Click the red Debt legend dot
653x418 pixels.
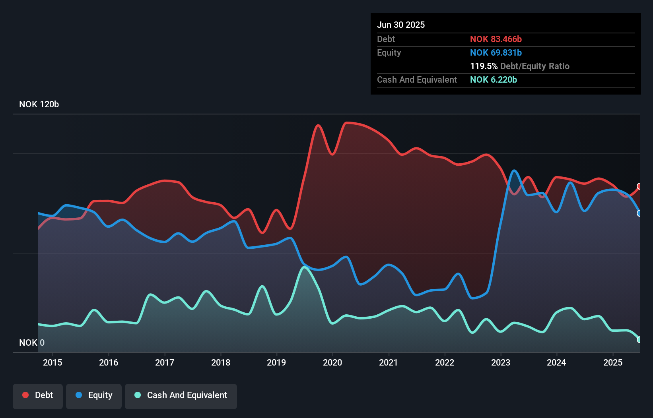tap(25, 395)
